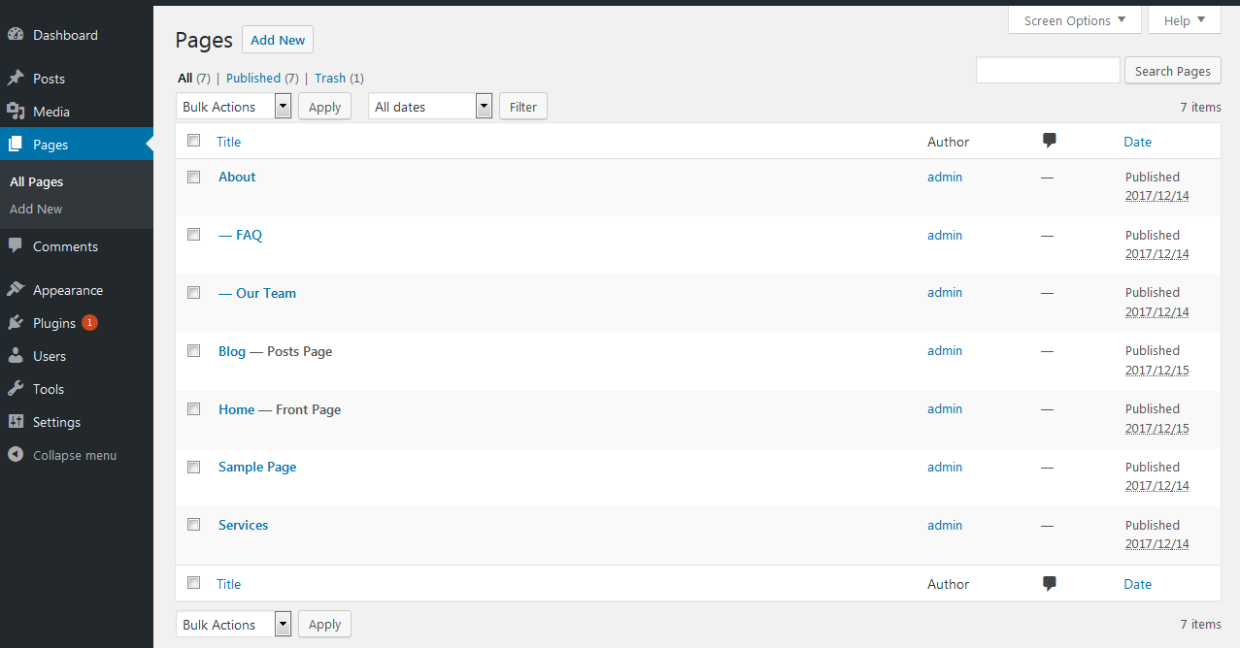Click the comments bubble icon in table footer
The height and width of the screenshot is (648, 1240).
1049,584
